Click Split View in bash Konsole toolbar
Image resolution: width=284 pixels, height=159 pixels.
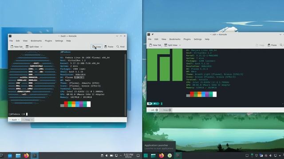click(32, 47)
